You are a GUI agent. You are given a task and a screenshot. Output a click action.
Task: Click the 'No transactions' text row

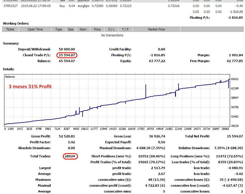click(112, 35)
